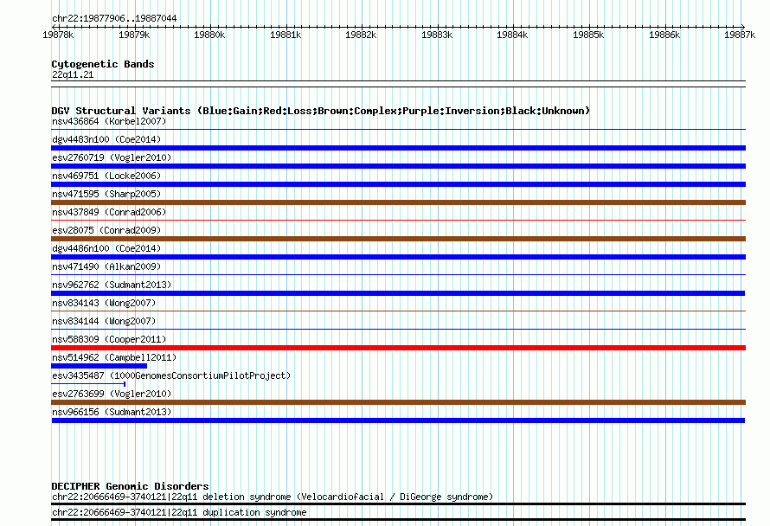770x526 pixels.
Task: Click the red loss bar of nsv588309
Action: click(398, 348)
